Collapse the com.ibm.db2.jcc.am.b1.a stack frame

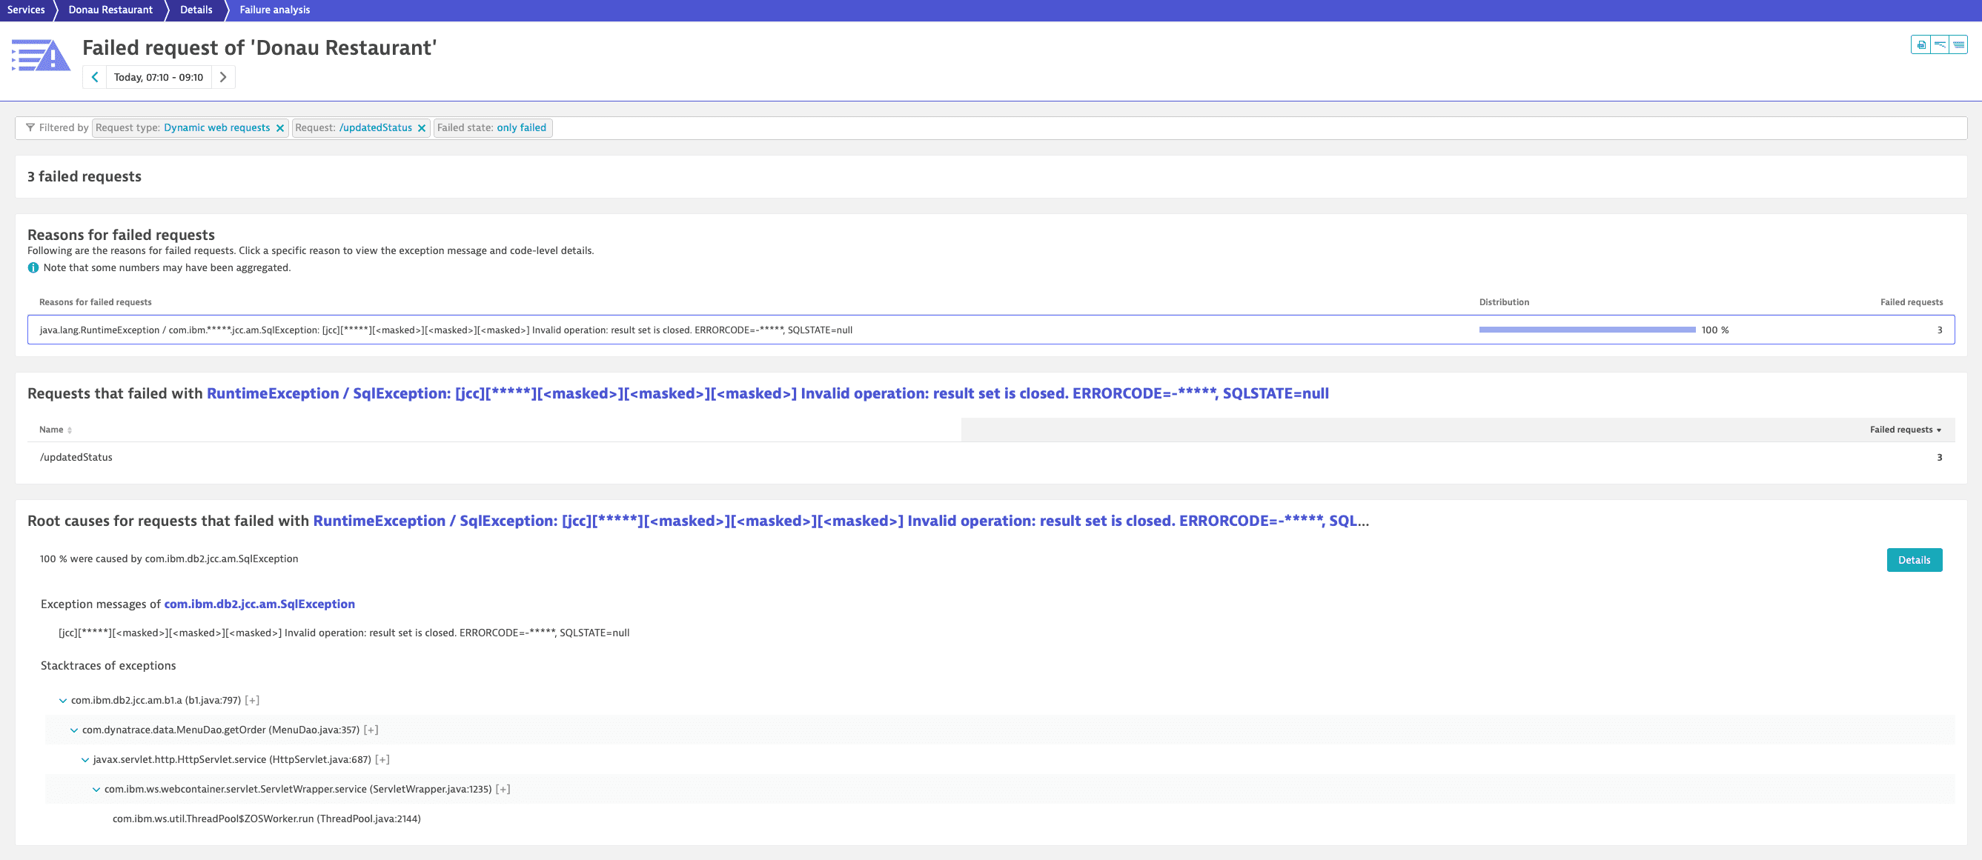(63, 701)
